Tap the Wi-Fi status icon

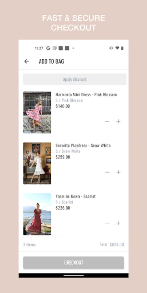pyautogui.click(x=117, y=48)
